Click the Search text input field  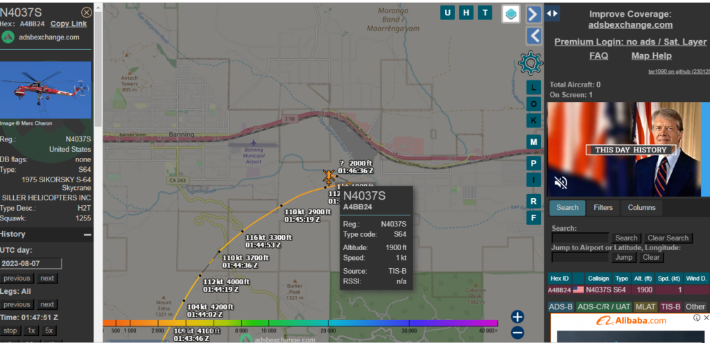tap(580, 238)
